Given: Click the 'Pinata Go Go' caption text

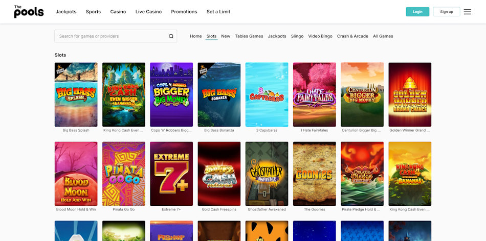Looking at the screenshot, I should (x=124, y=210).
